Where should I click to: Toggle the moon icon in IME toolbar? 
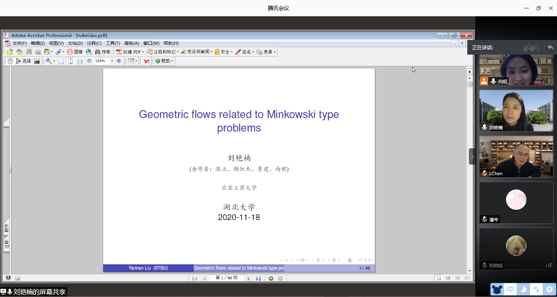[523, 289]
